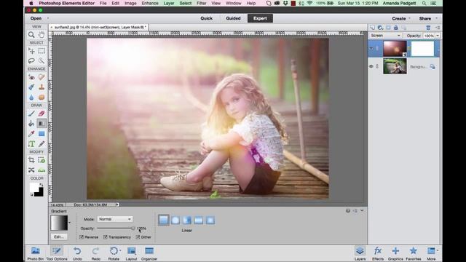Toggle the Dither checkbox
The image size is (466, 262).
pos(138,237)
